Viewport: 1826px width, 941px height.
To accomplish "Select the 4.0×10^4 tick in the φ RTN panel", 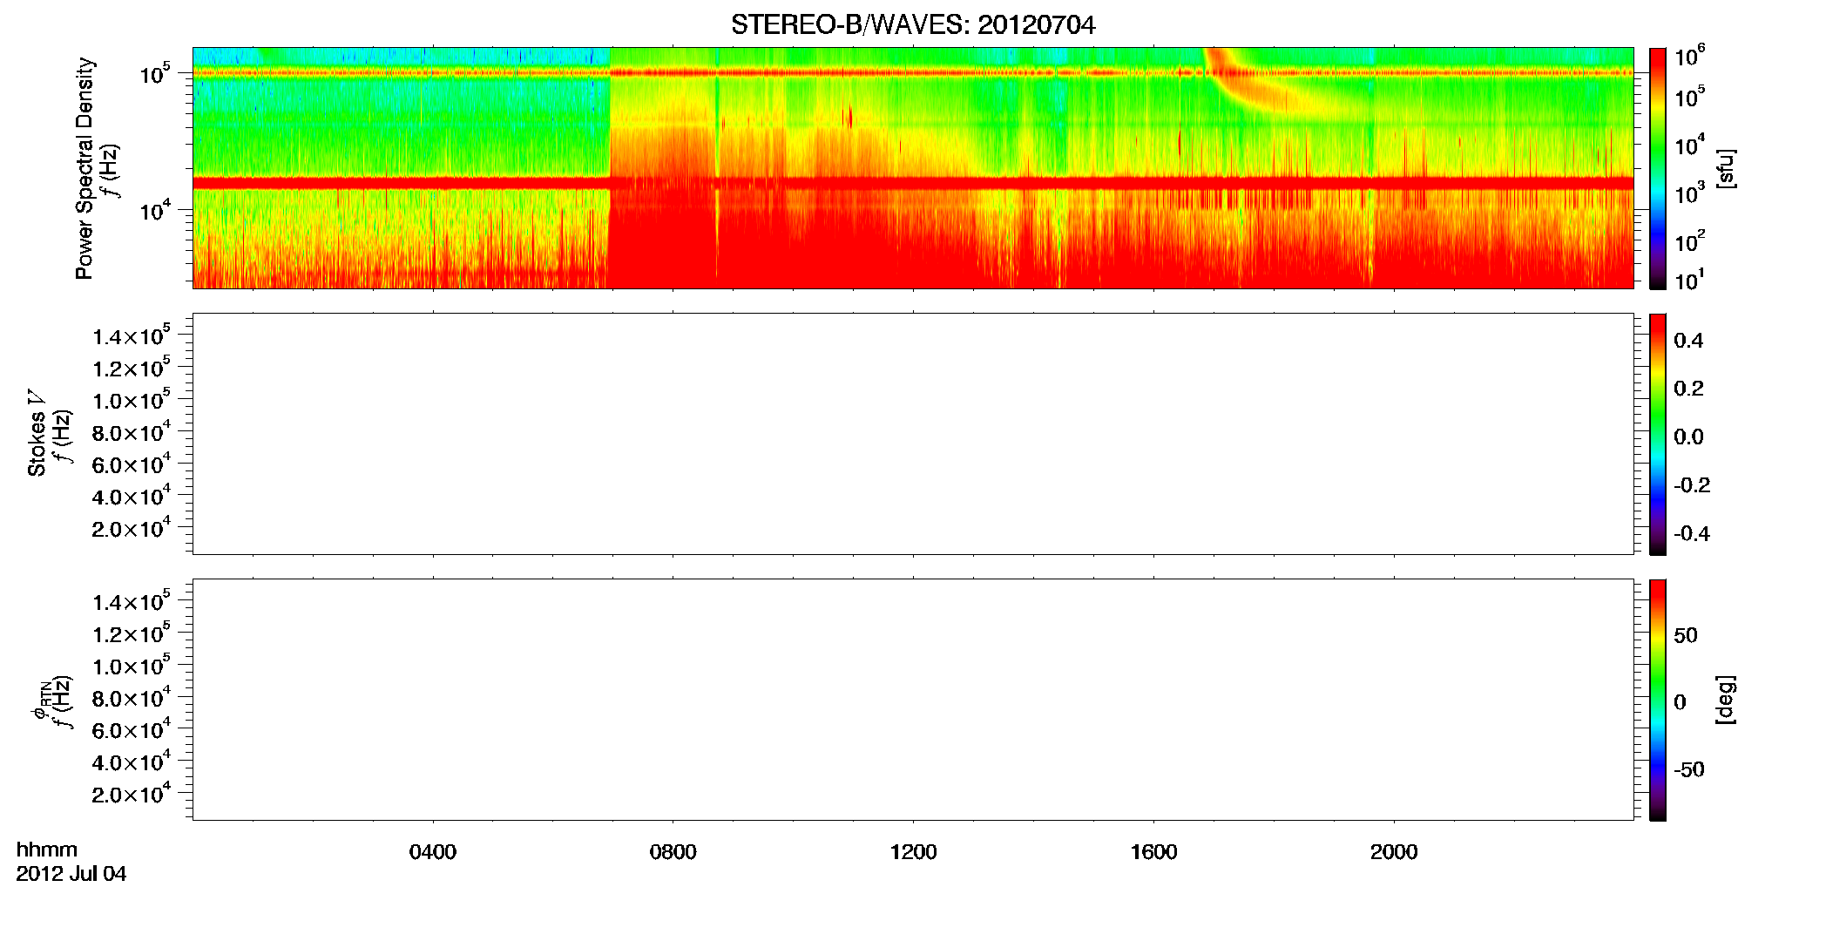I will pos(132,762).
